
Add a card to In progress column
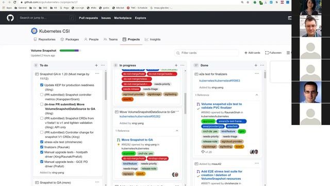click(x=176, y=66)
